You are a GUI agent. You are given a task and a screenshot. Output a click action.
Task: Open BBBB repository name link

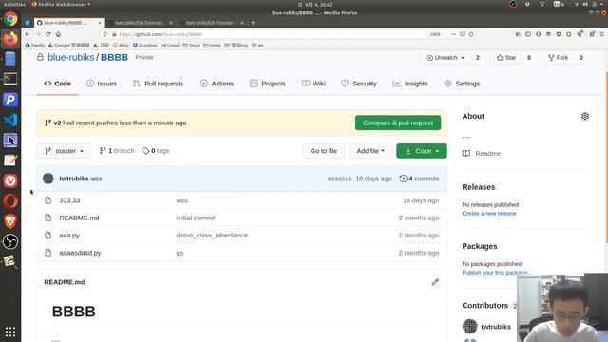pos(114,57)
